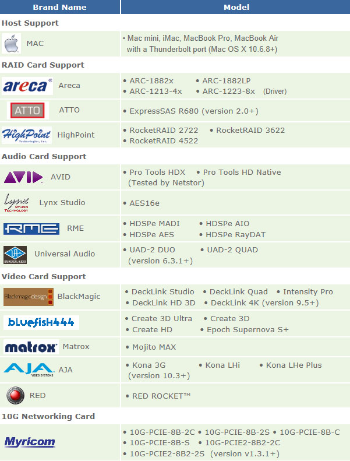Click the Universal Audio brand text
This screenshot has width=350, height=461.
pyautogui.click(x=65, y=254)
